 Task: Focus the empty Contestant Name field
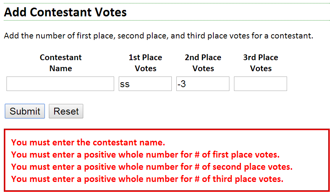(60, 84)
